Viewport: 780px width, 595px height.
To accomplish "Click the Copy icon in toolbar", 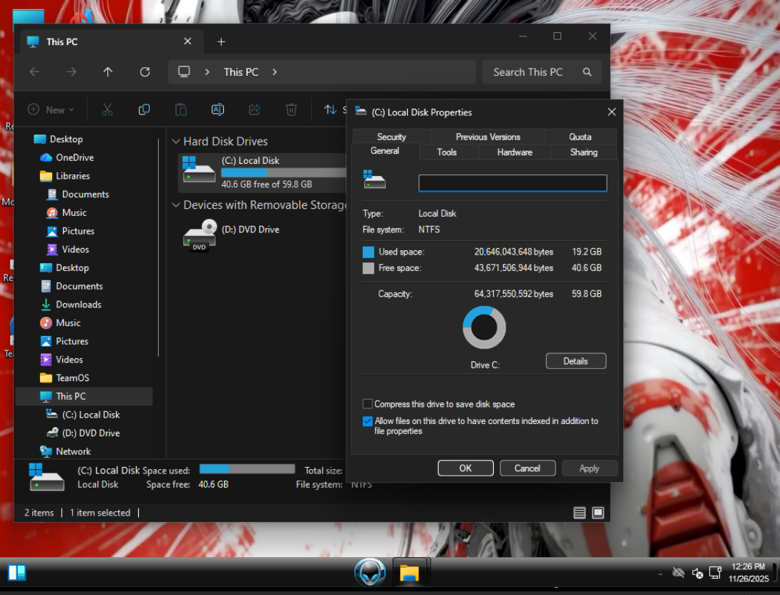I will click(144, 109).
